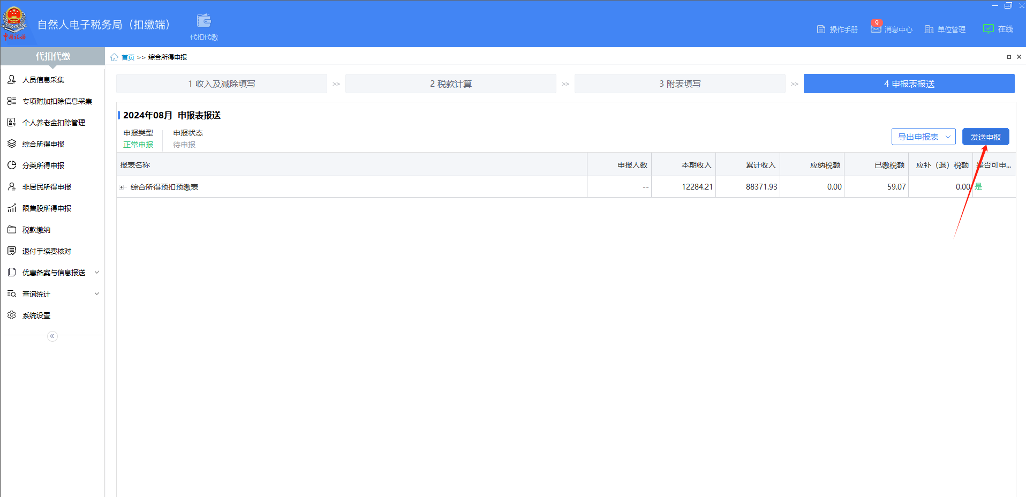Click the 查询统计 search icon
Viewport: 1026px width, 497px height.
point(12,293)
